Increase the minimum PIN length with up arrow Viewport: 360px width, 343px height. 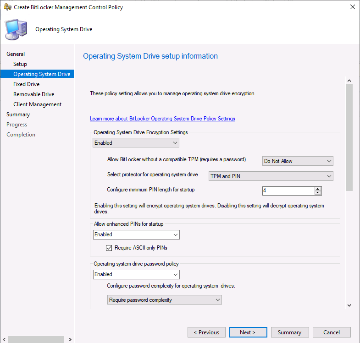[318, 189]
